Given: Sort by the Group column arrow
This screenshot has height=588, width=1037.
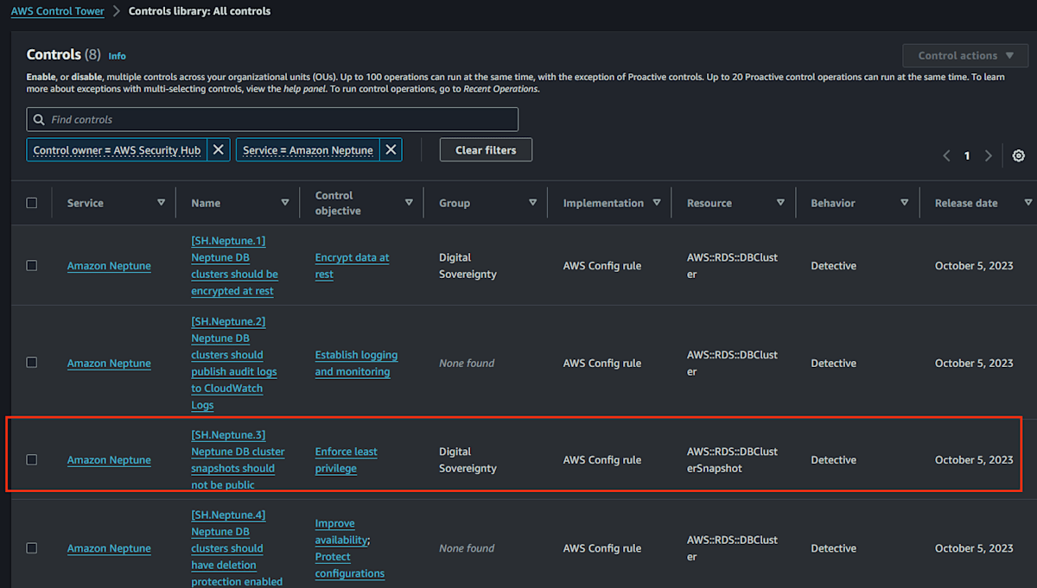Looking at the screenshot, I should pyautogui.click(x=533, y=203).
